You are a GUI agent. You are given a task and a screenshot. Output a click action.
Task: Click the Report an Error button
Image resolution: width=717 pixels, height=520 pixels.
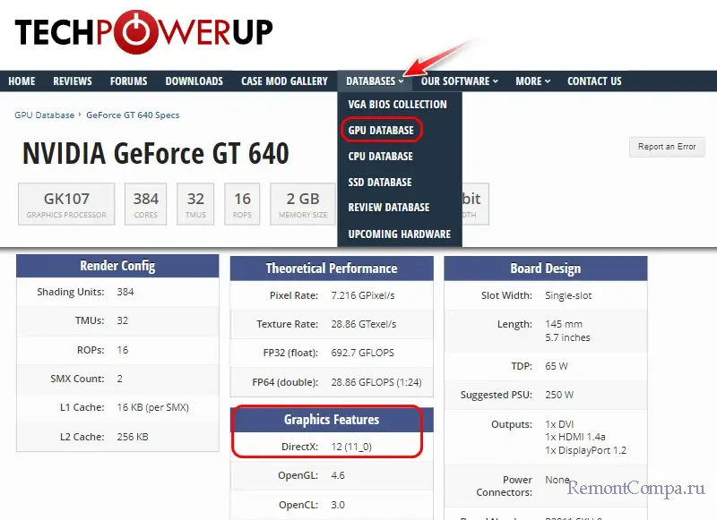coord(667,147)
